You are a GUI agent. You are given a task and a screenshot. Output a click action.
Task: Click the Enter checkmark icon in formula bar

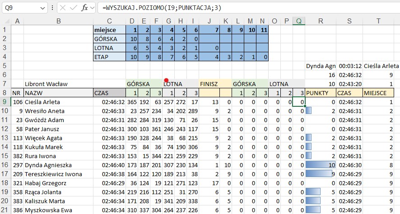(73, 8)
